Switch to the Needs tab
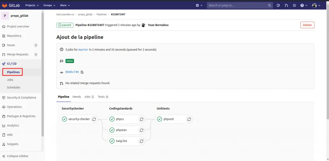Screen dimensions: 329x161 tap(76, 97)
